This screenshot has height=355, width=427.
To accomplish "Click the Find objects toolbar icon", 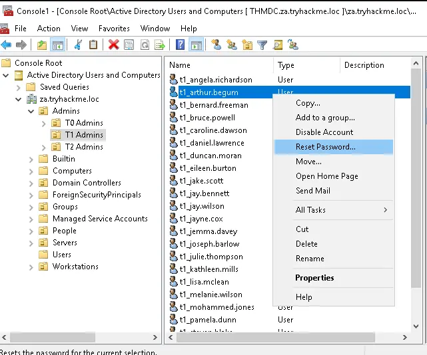I will tap(278, 45).
